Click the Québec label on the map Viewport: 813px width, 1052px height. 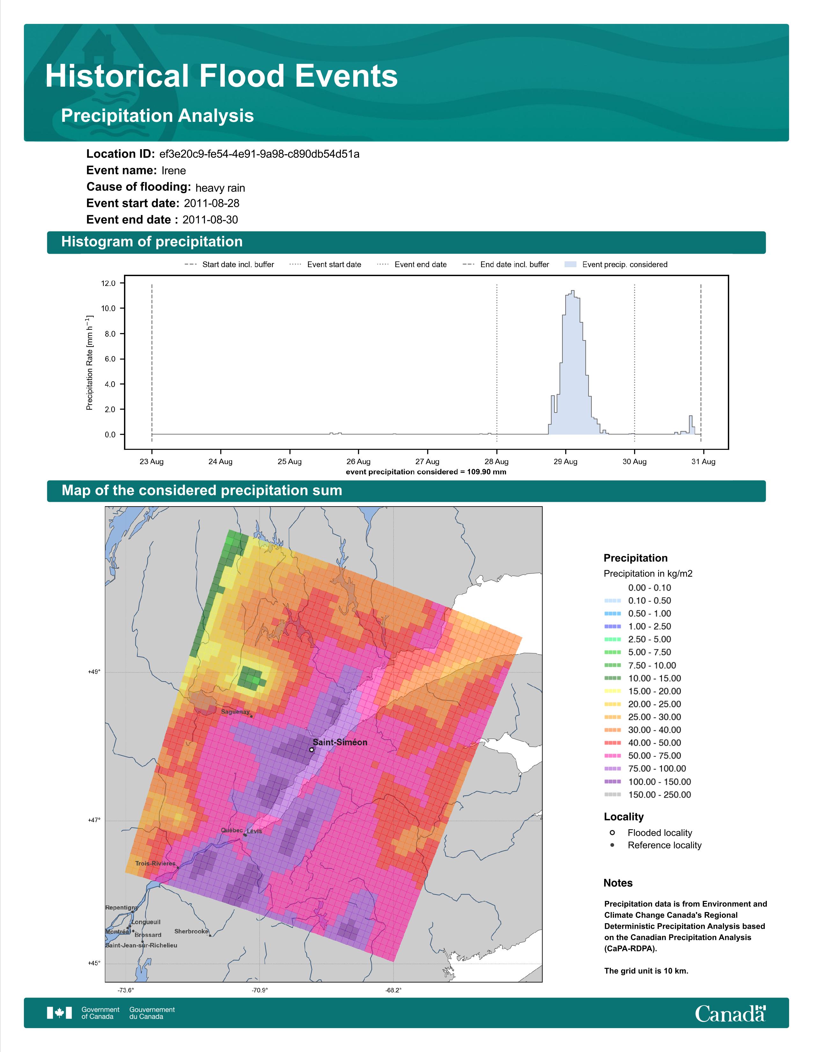[232, 830]
